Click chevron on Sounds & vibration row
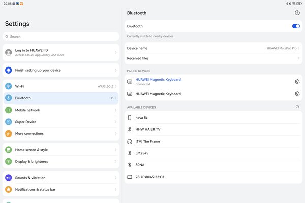The image size is (305, 203). pyautogui.click(x=116, y=178)
